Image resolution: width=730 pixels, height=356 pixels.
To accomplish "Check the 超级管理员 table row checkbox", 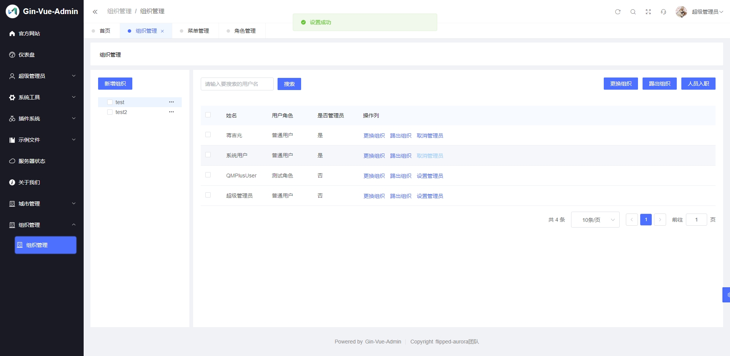I will [x=208, y=195].
